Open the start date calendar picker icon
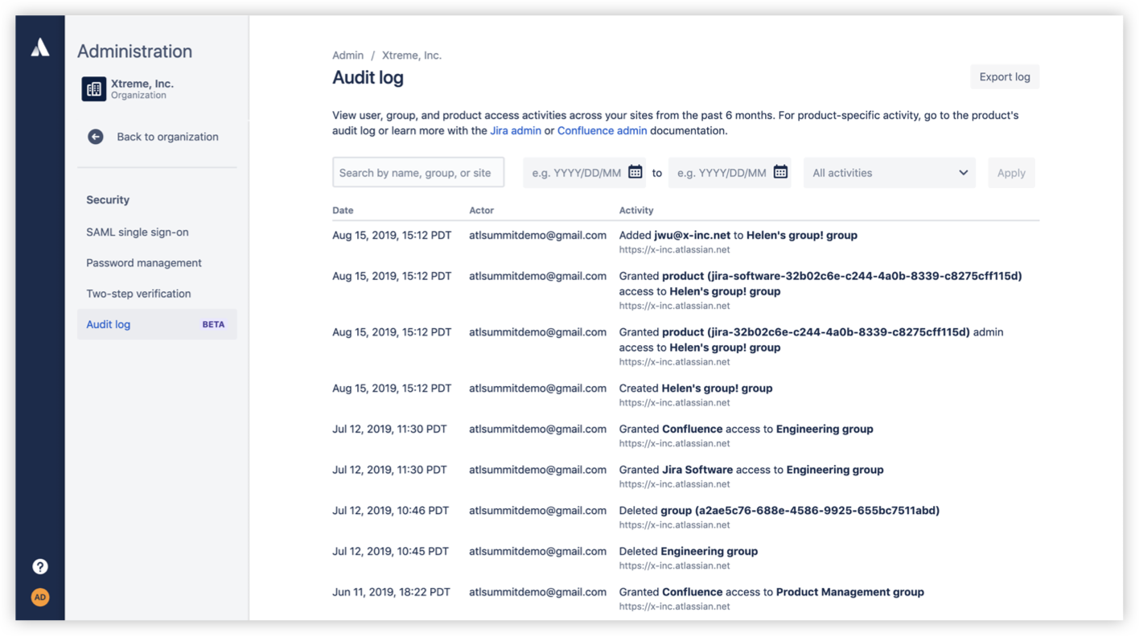Viewport: 1139px width, 637px height. (635, 172)
